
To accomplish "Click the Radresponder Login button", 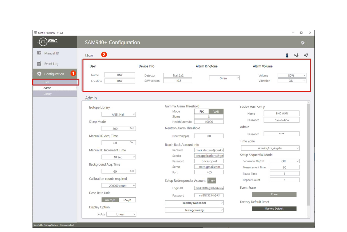I will coord(211,180).
